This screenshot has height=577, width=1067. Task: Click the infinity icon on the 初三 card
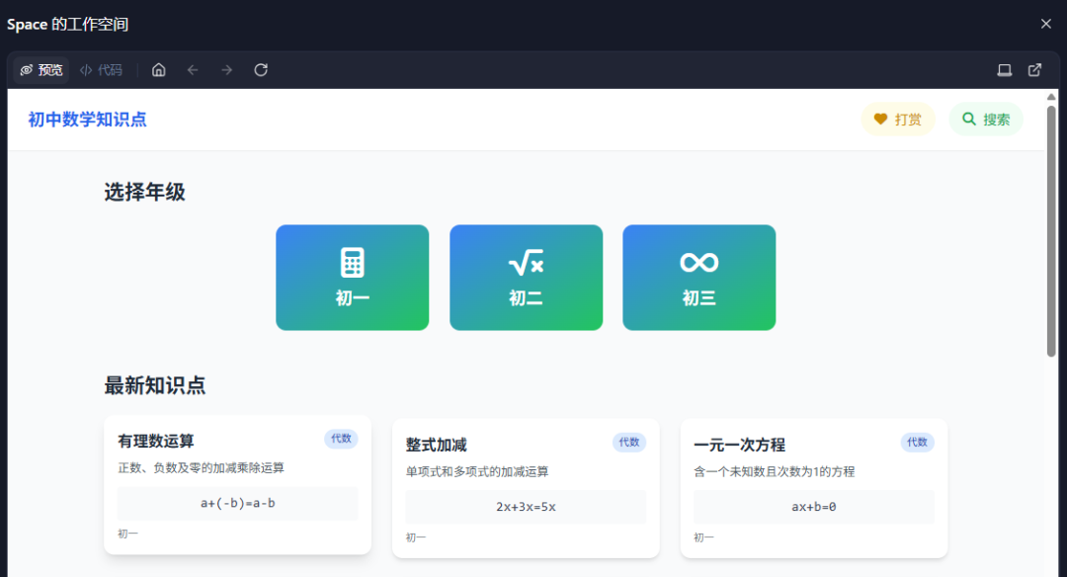coord(698,259)
